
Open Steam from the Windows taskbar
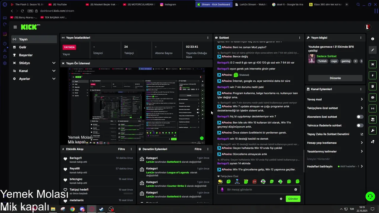tap(101, 209)
